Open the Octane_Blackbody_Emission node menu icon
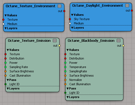 pos(119,41)
